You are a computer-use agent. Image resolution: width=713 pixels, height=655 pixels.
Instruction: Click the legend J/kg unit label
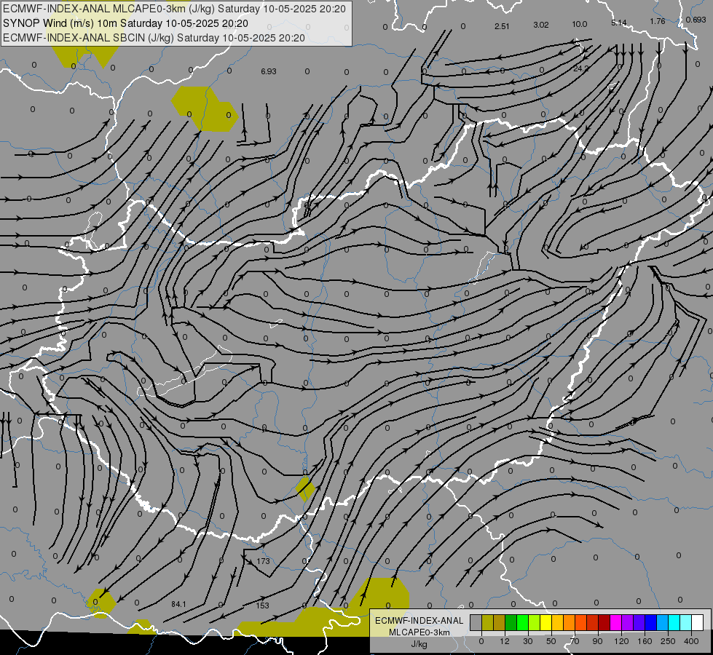[x=419, y=644]
